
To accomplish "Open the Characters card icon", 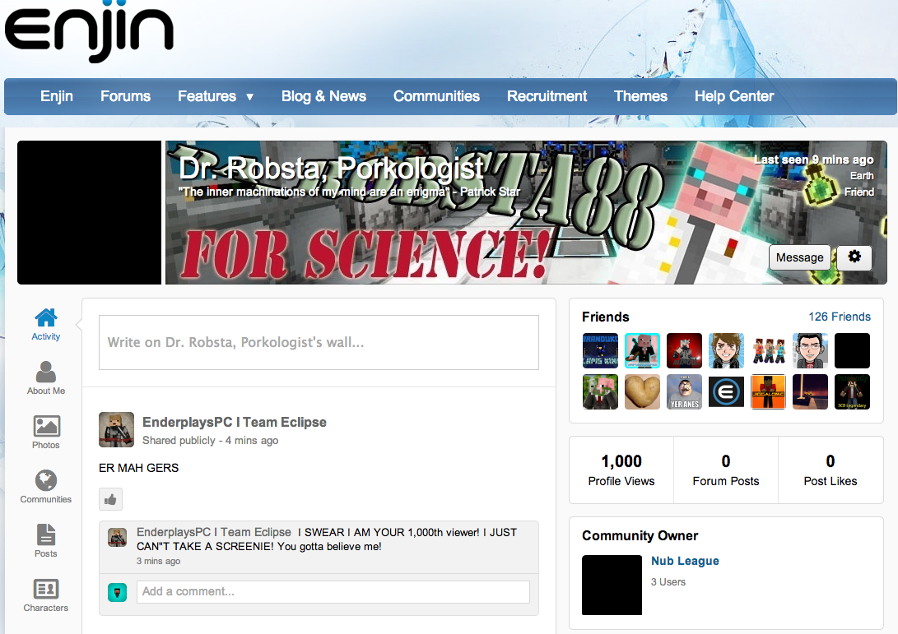I will point(46,589).
